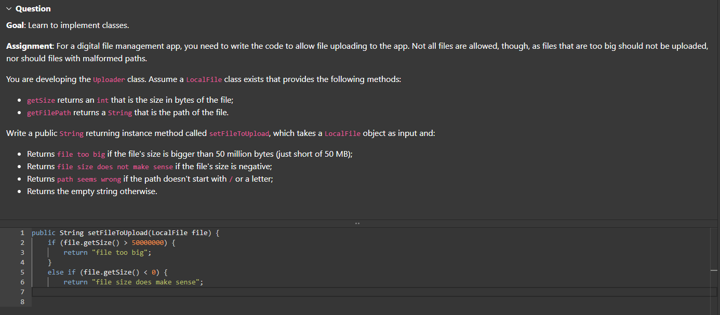Click pink "setFileToUpload" in the instructions
This screenshot has height=315, width=720.
click(x=239, y=134)
